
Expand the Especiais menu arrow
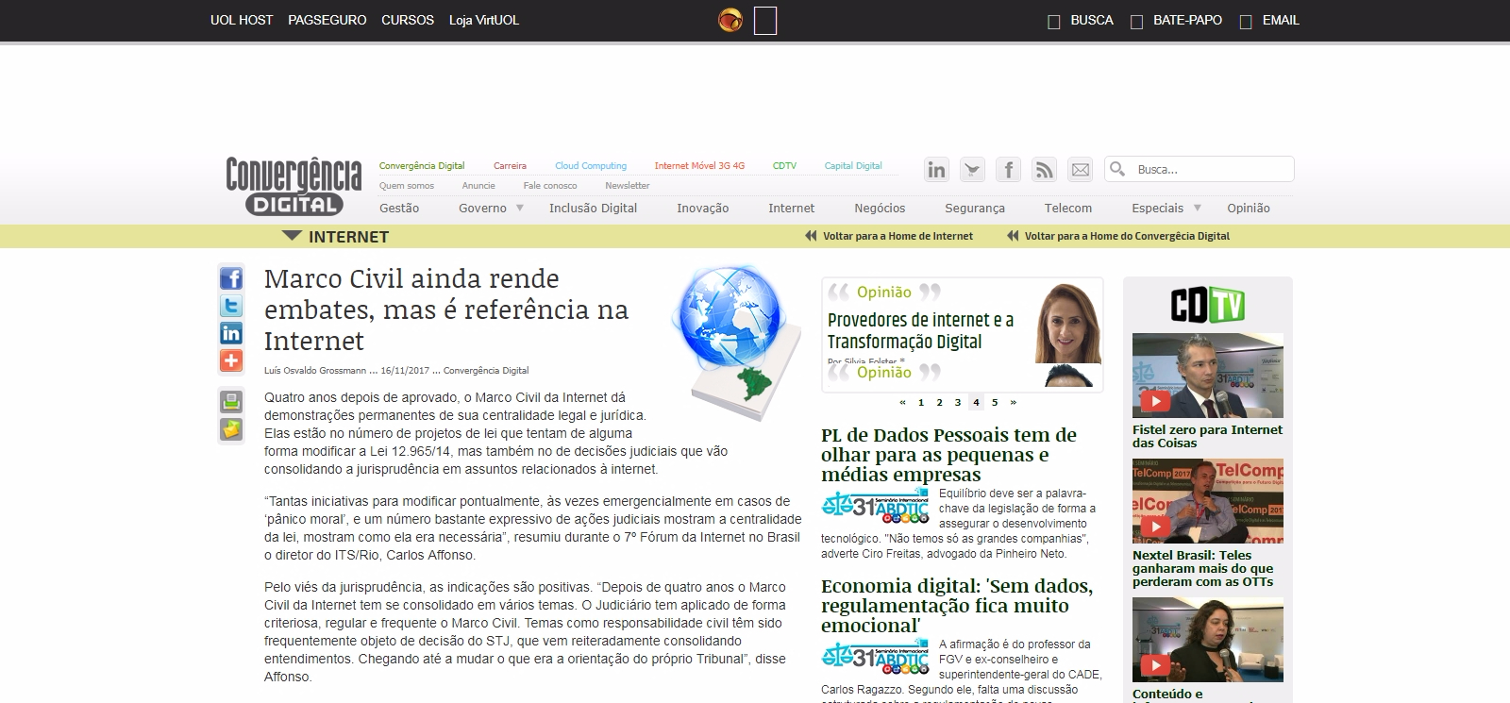[1198, 208]
